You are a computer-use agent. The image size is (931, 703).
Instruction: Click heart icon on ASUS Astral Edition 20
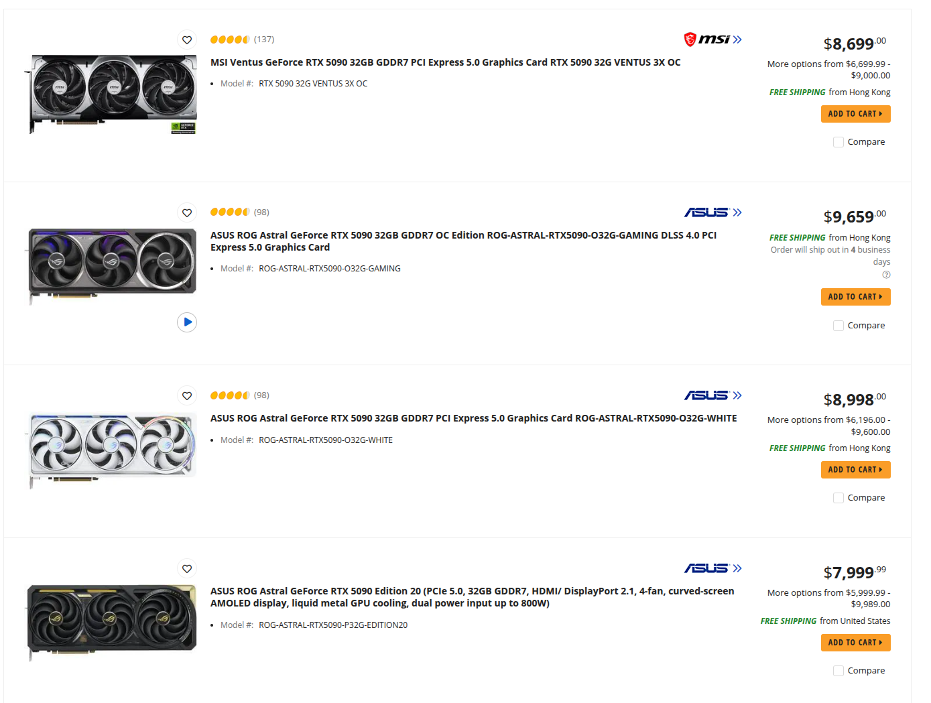pyautogui.click(x=187, y=569)
